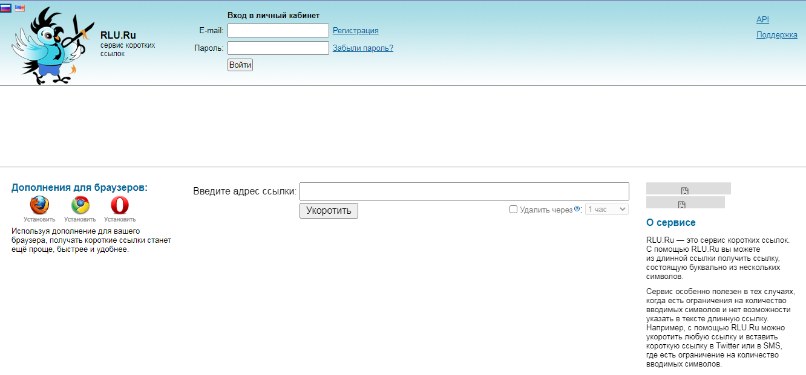Click the lower broken image placeholder above 'О сервисе'

[x=685, y=202]
